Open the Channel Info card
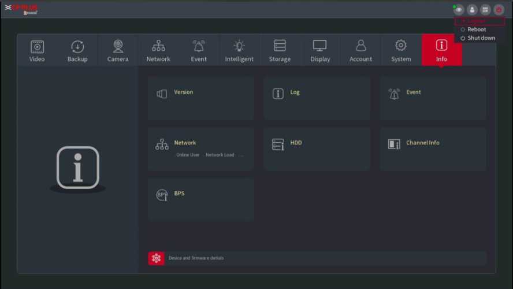The image size is (513, 289). click(433, 149)
